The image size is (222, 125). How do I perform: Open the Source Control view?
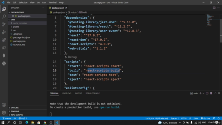pos(4,24)
